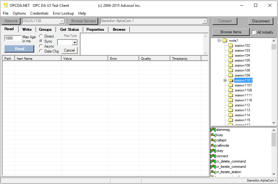Click the callpri item icon

click(213, 140)
